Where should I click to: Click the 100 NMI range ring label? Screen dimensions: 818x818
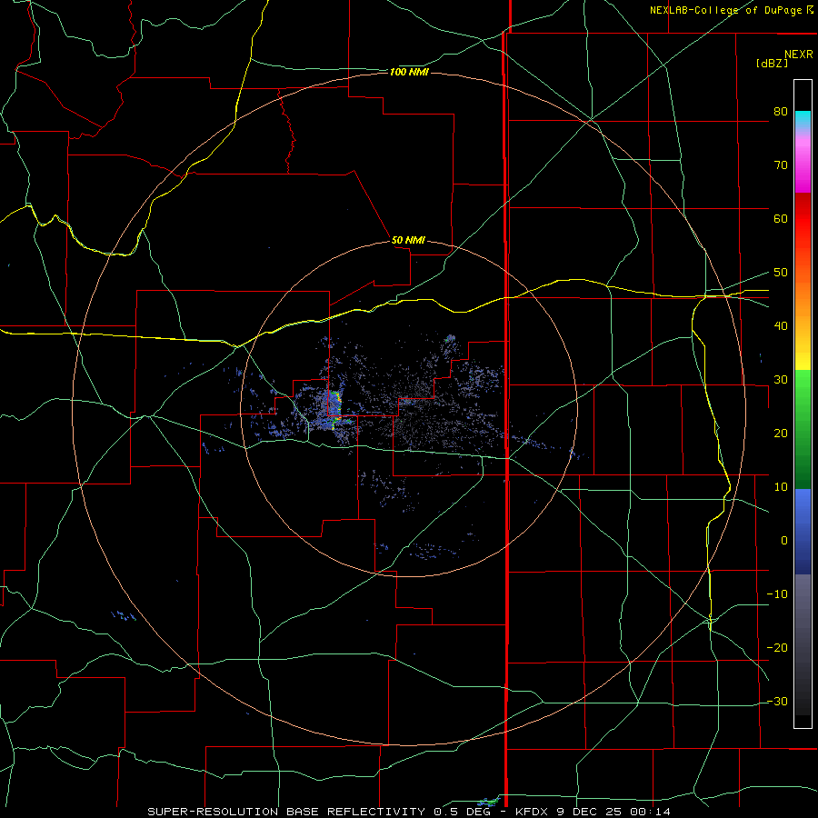pos(409,72)
